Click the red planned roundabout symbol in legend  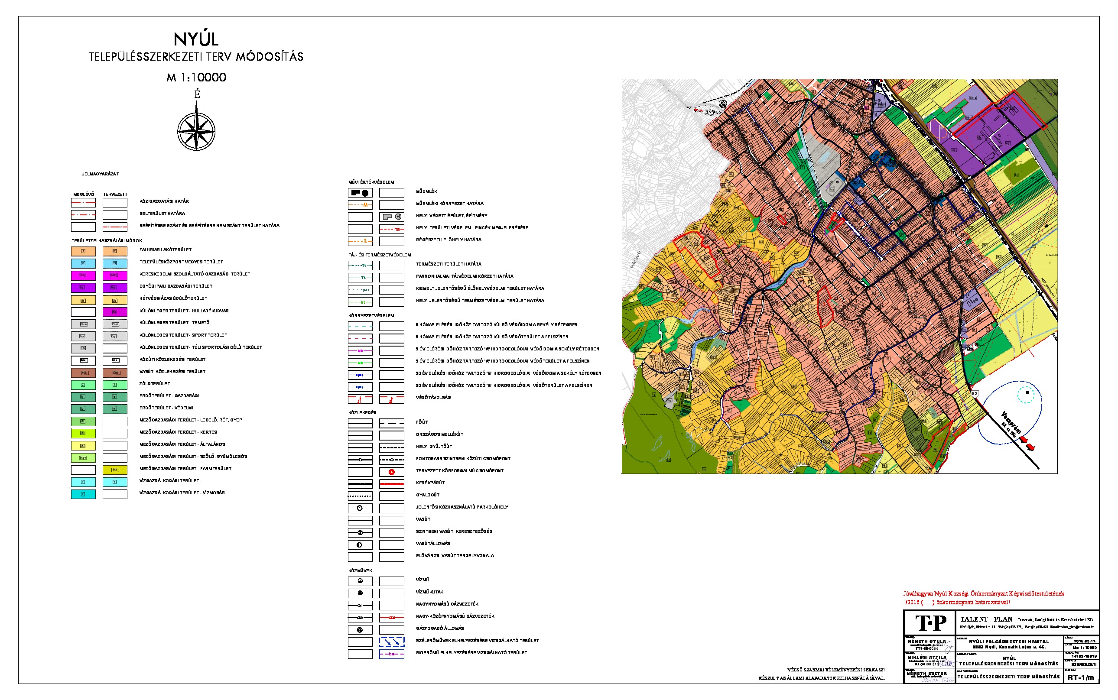click(x=391, y=472)
